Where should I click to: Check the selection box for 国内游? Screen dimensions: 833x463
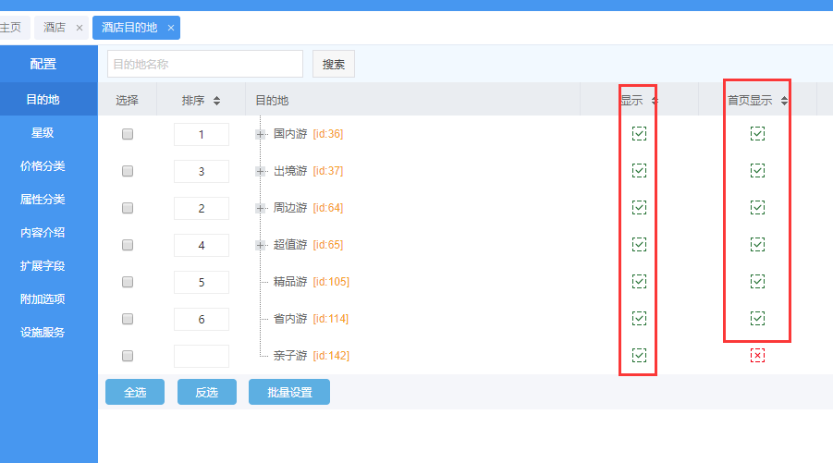tap(128, 134)
